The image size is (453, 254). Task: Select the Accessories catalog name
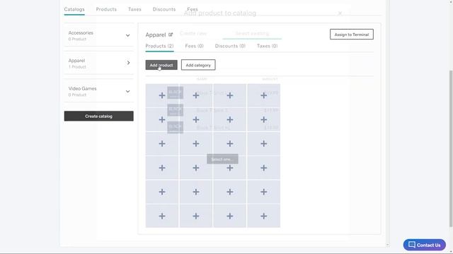(81, 33)
